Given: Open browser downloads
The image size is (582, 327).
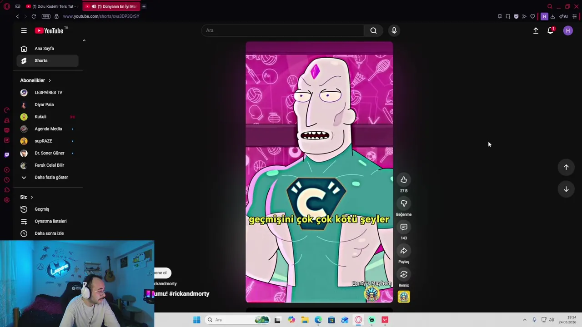Looking at the screenshot, I should click(x=552, y=16).
